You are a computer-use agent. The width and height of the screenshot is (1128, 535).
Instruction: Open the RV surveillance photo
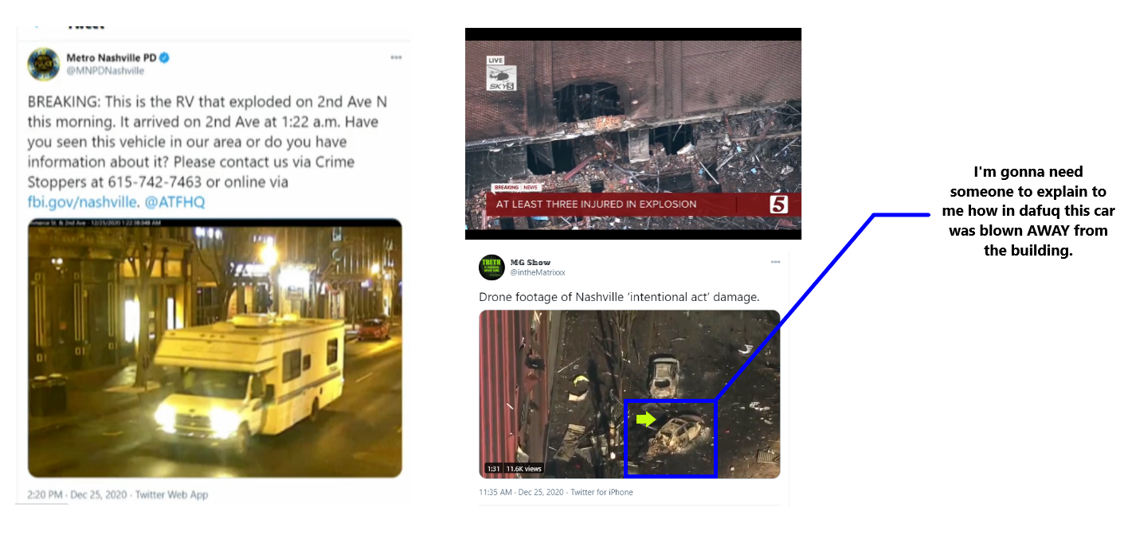pyautogui.click(x=215, y=348)
